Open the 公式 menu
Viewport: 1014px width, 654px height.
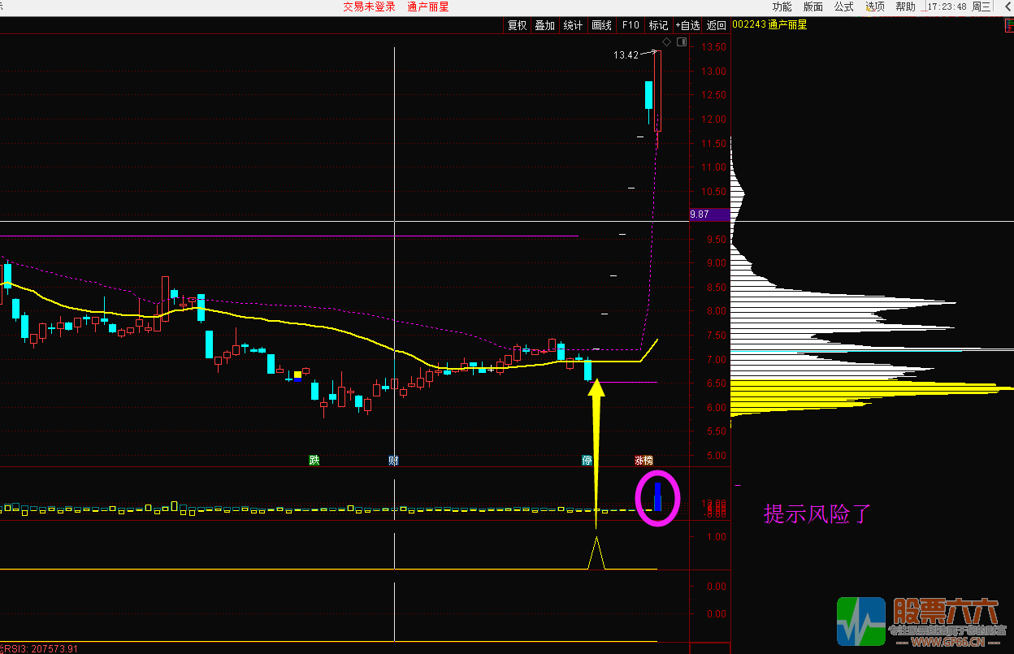click(843, 6)
